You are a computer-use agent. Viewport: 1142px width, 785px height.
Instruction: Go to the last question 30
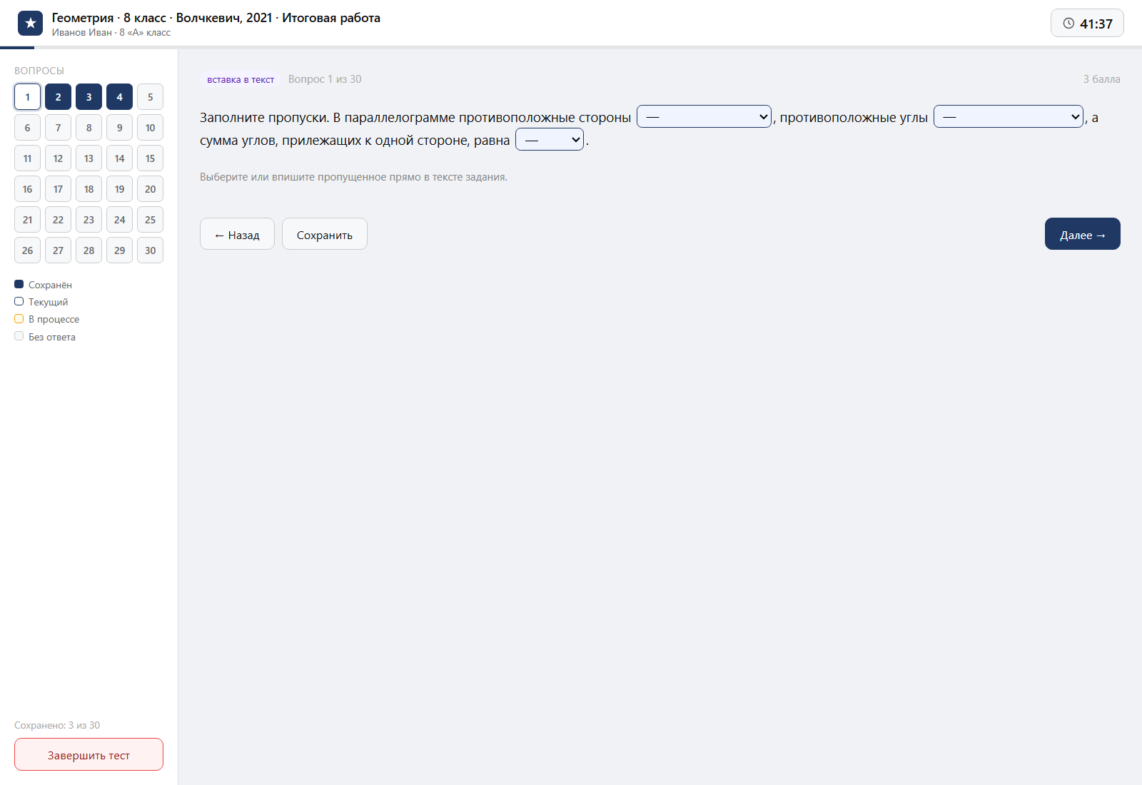click(x=150, y=250)
